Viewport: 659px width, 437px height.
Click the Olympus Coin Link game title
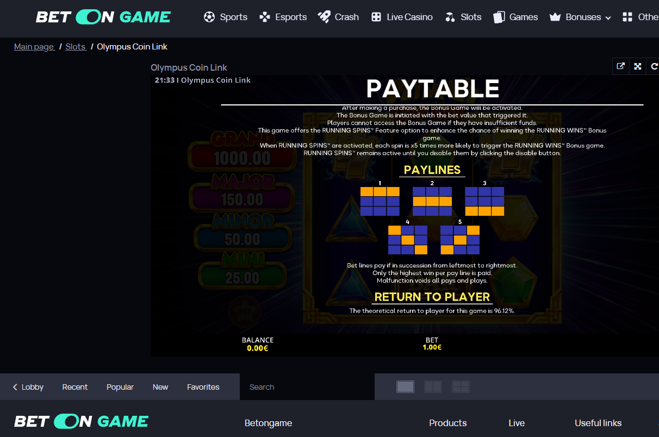[x=189, y=67]
